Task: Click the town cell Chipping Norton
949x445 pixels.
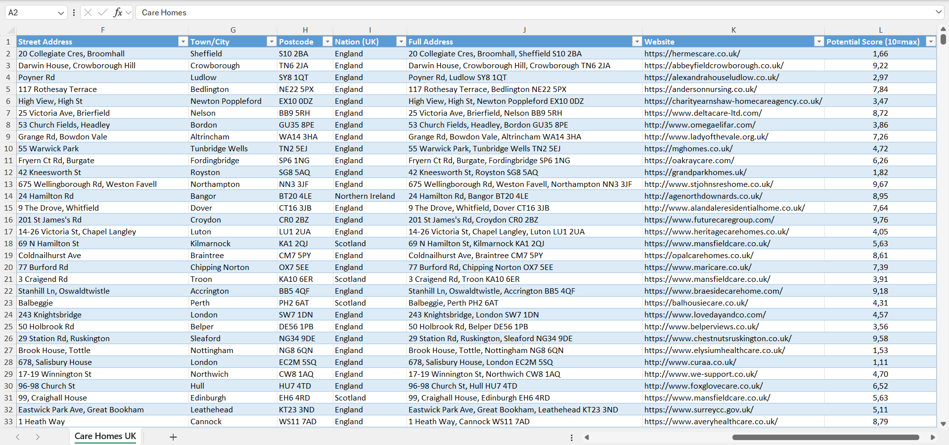Action: click(233, 267)
